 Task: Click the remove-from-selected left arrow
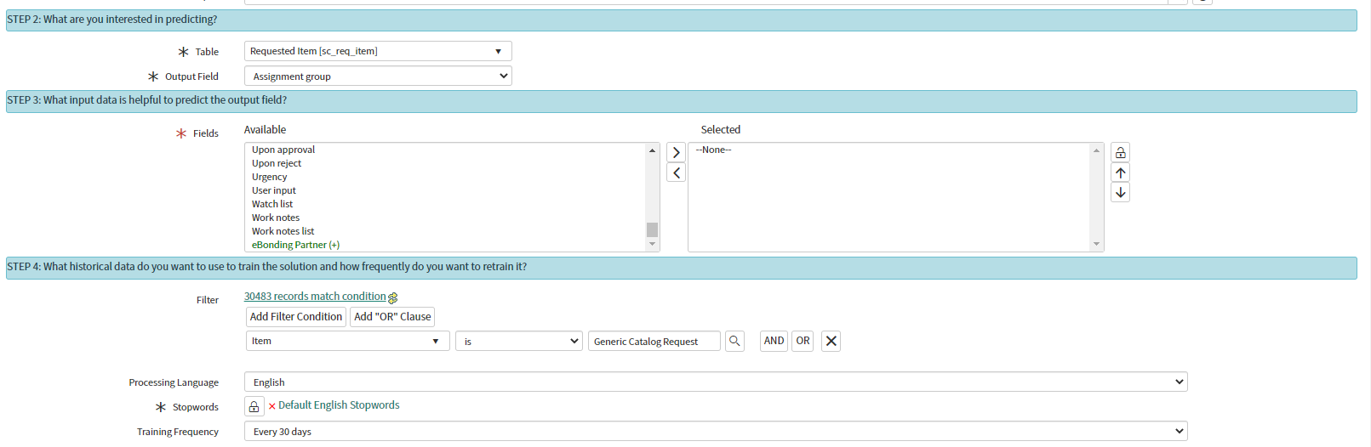click(x=676, y=173)
